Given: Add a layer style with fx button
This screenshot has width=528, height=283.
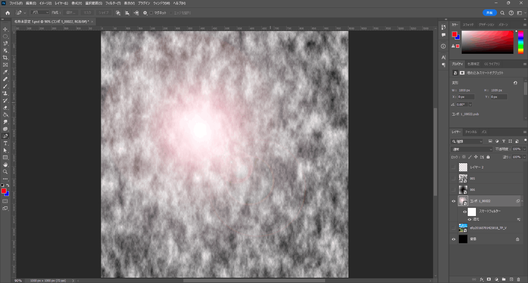Looking at the screenshot, I should 481,279.
